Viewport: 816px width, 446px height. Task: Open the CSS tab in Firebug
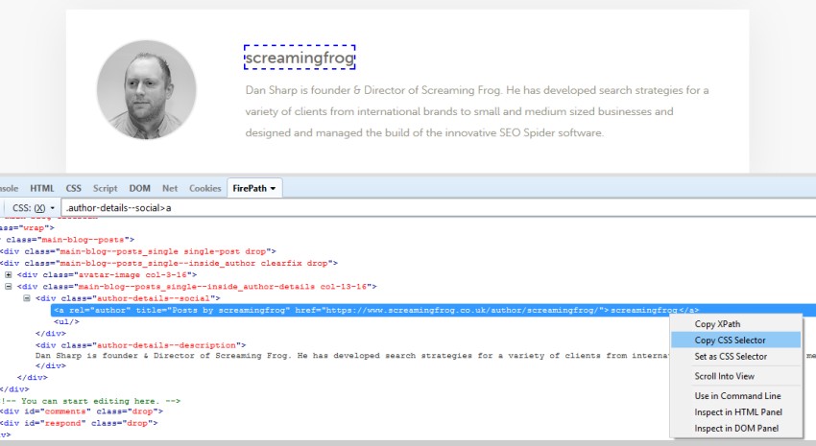point(73,188)
